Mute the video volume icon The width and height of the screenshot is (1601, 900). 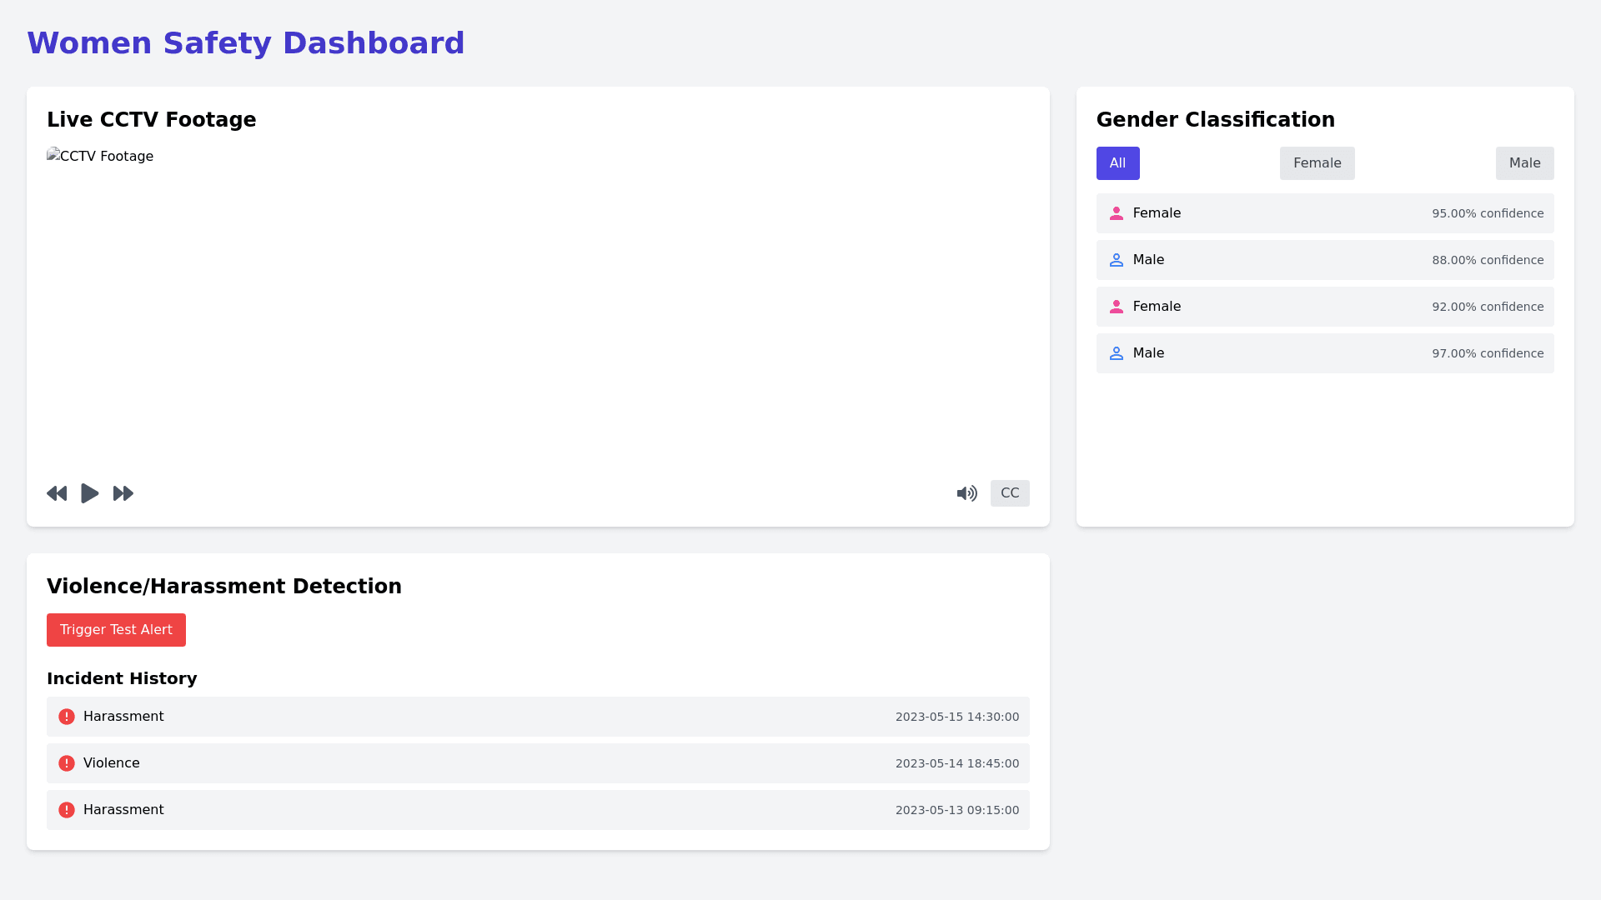[x=966, y=493]
